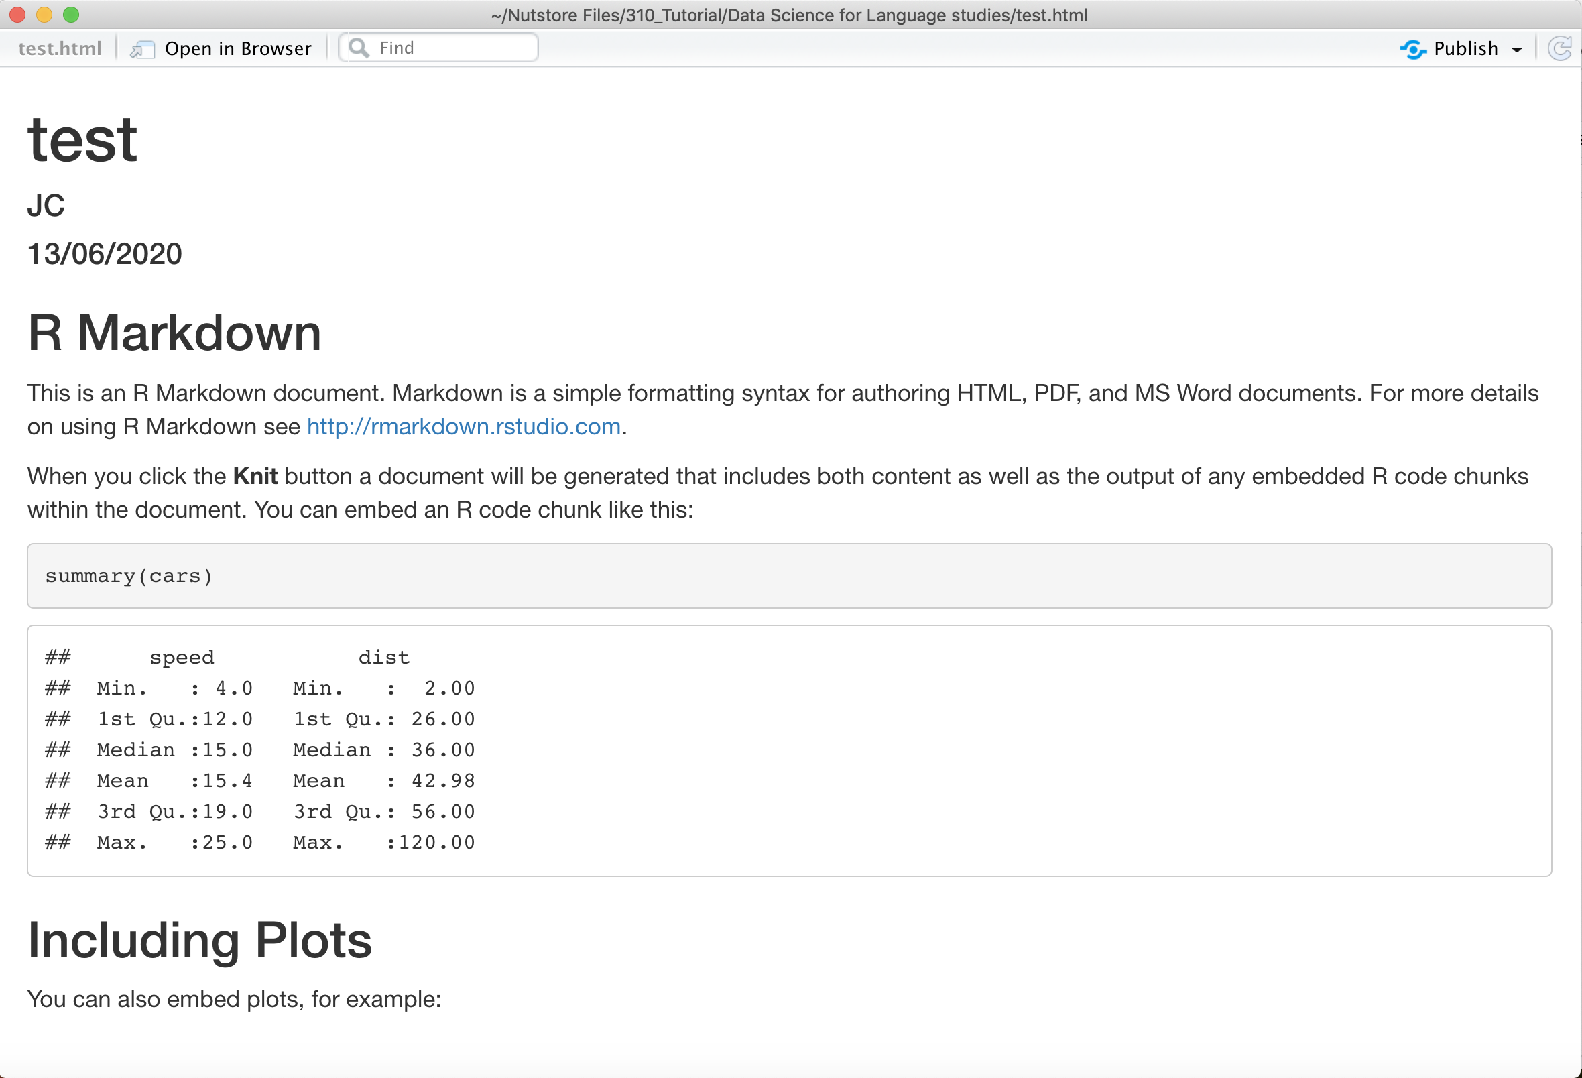Expand the Publish dropdown arrow
The image size is (1582, 1078).
pyautogui.click(x=1517, y=50)
